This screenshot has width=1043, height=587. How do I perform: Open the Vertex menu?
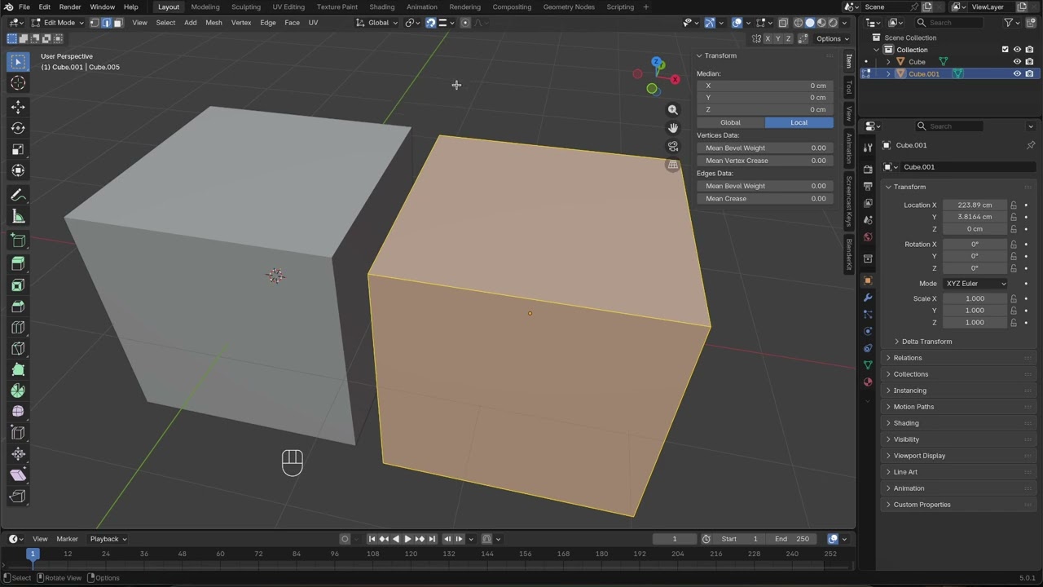coord(241,23)
